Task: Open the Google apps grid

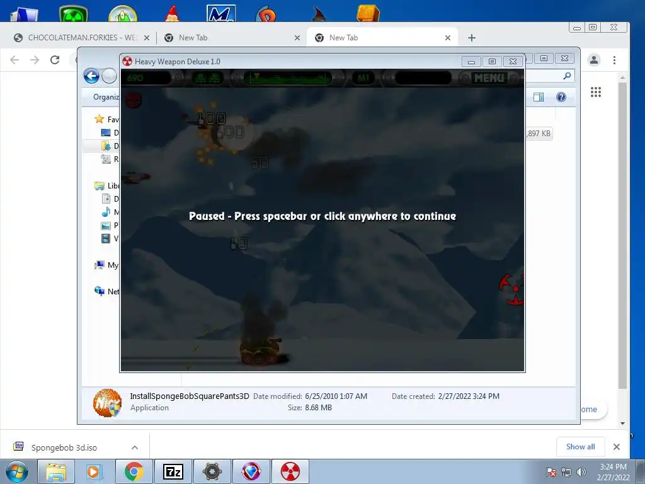Action: click(x=596, y=92)
